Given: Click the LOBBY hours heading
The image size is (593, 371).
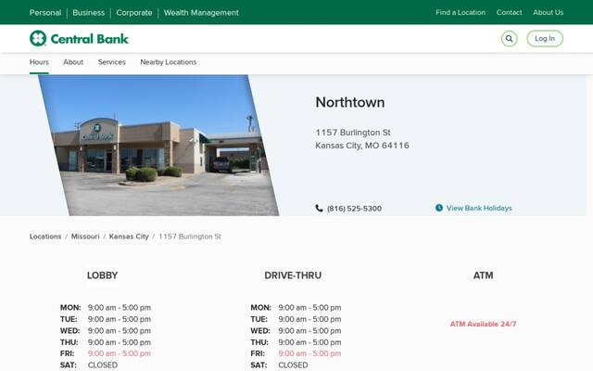Looking at the screenshot, I should [102, 275].
